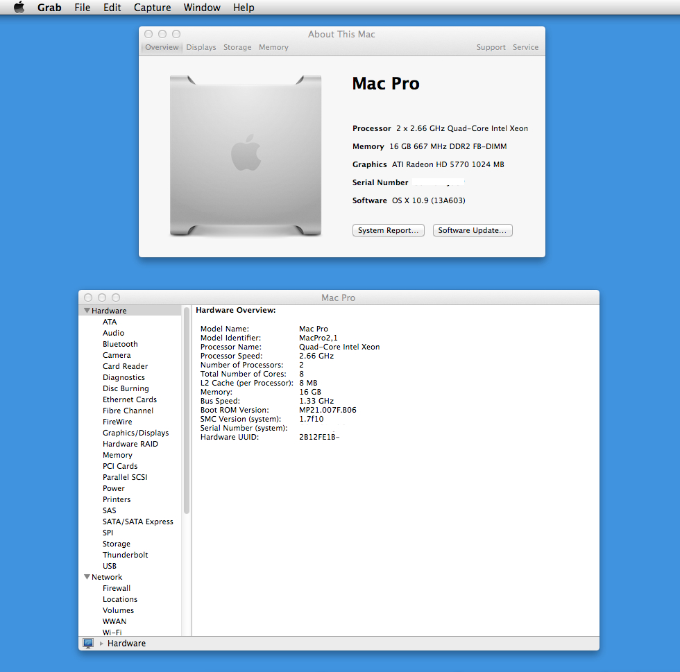Select SPI in the sidebar
The image size is (680, 672).
[108, 533]
